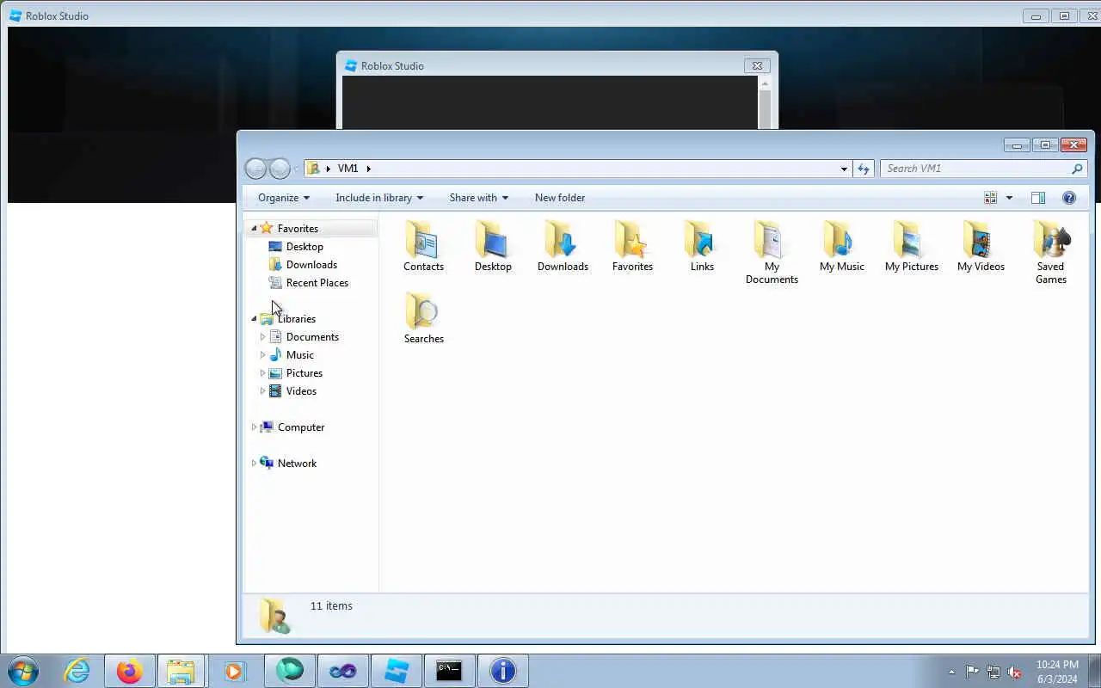Viewport: 1101px width, 688px height.
Task: Collapse the Libraries section
Action: 254,319
